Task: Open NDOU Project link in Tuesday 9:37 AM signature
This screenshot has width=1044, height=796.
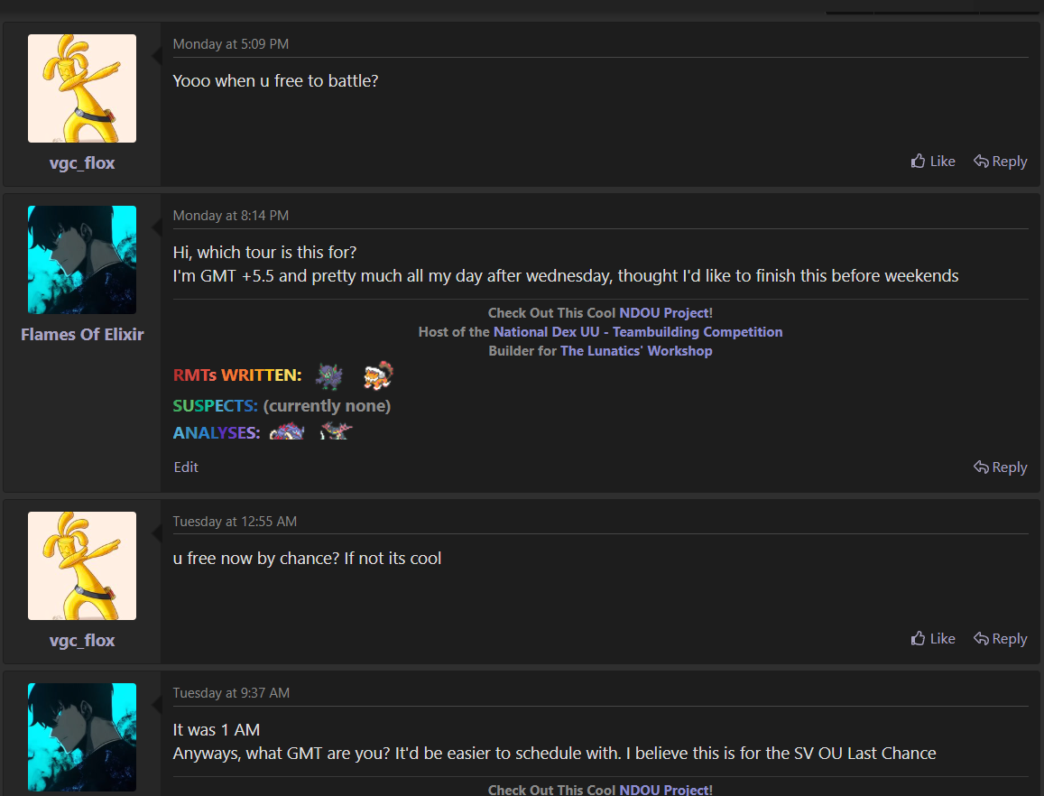Action: click(666, 790)
